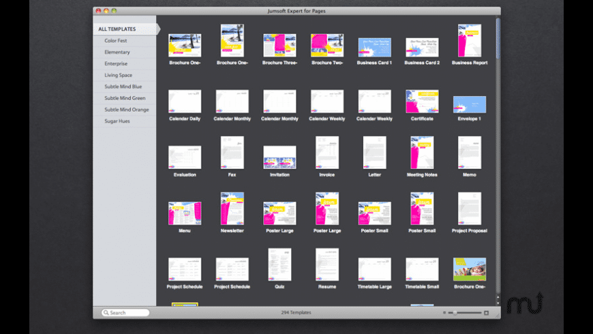Screen dimensions: 593x334
Task: Choose the Newsletter template
Action: click(x=232, y=209)
